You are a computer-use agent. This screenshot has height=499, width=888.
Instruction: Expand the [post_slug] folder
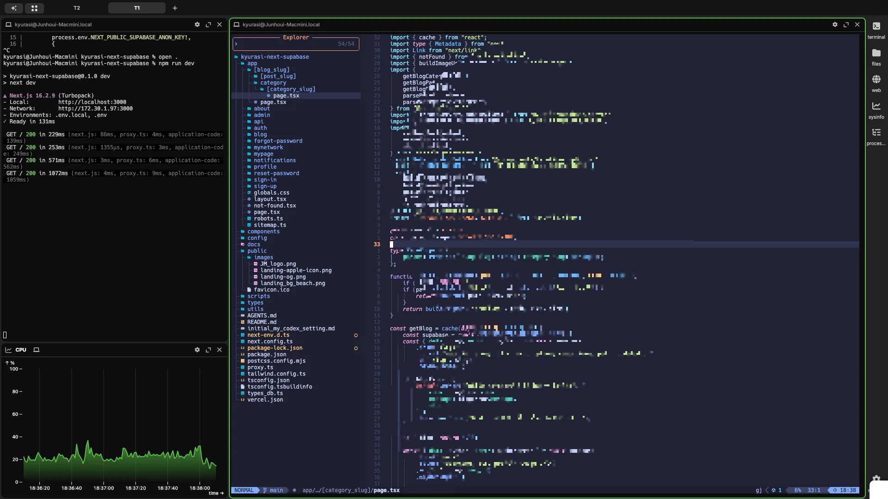277,76
